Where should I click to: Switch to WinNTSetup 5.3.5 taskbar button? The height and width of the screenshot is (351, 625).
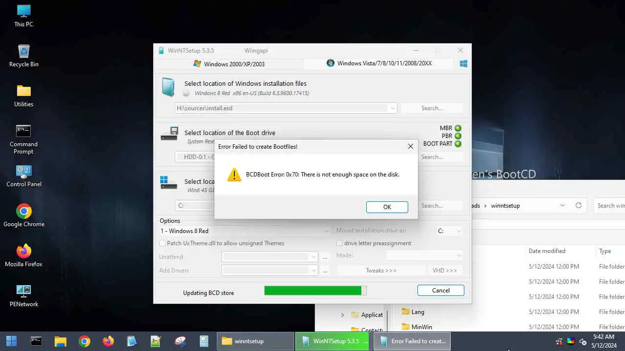[333, 341]
